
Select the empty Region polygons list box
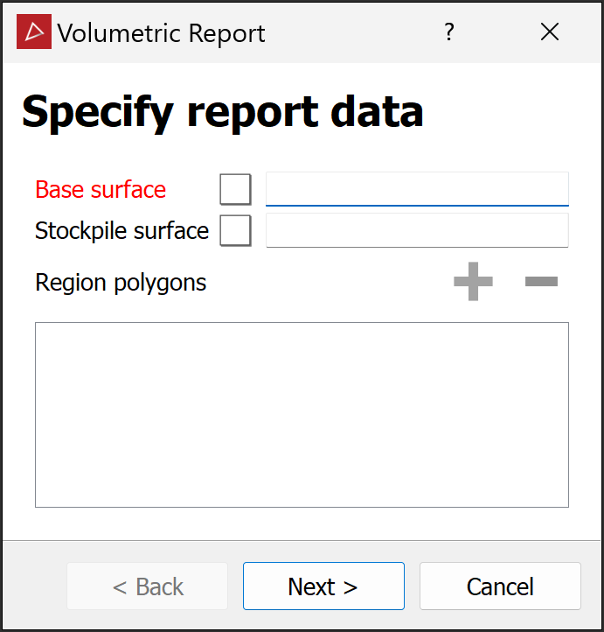(302, 414)
